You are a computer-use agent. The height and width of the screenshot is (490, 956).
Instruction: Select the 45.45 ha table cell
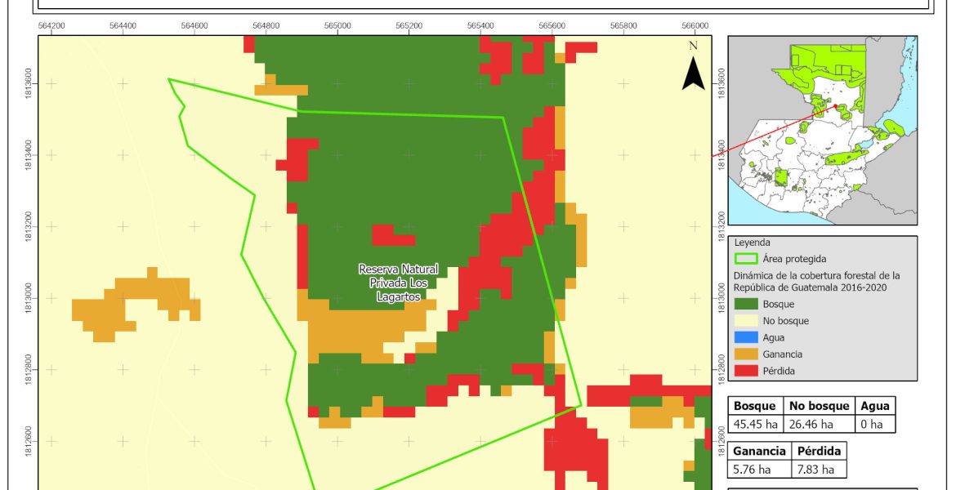[755, 424]
